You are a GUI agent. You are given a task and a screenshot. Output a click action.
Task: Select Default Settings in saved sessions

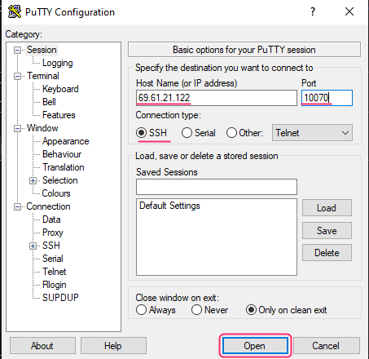pos(169,206)
